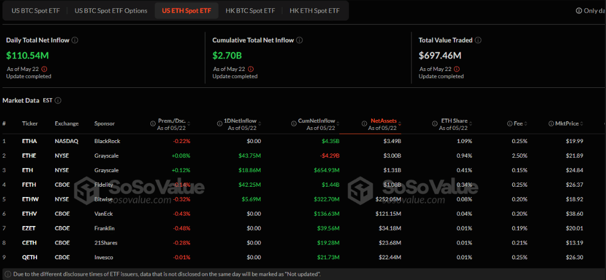Click info icon next to Daily Total Net Inflow
Viewport: 606px width, 280px height.
click(75, 40)
